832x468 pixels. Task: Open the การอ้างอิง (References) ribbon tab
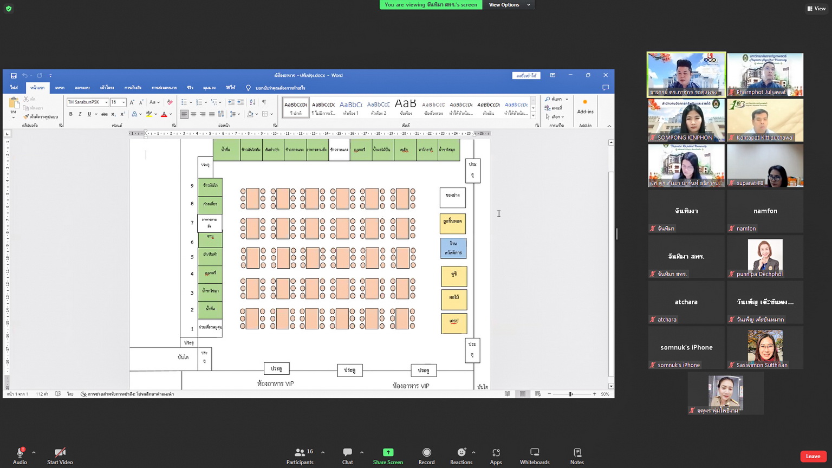(133, 88)
